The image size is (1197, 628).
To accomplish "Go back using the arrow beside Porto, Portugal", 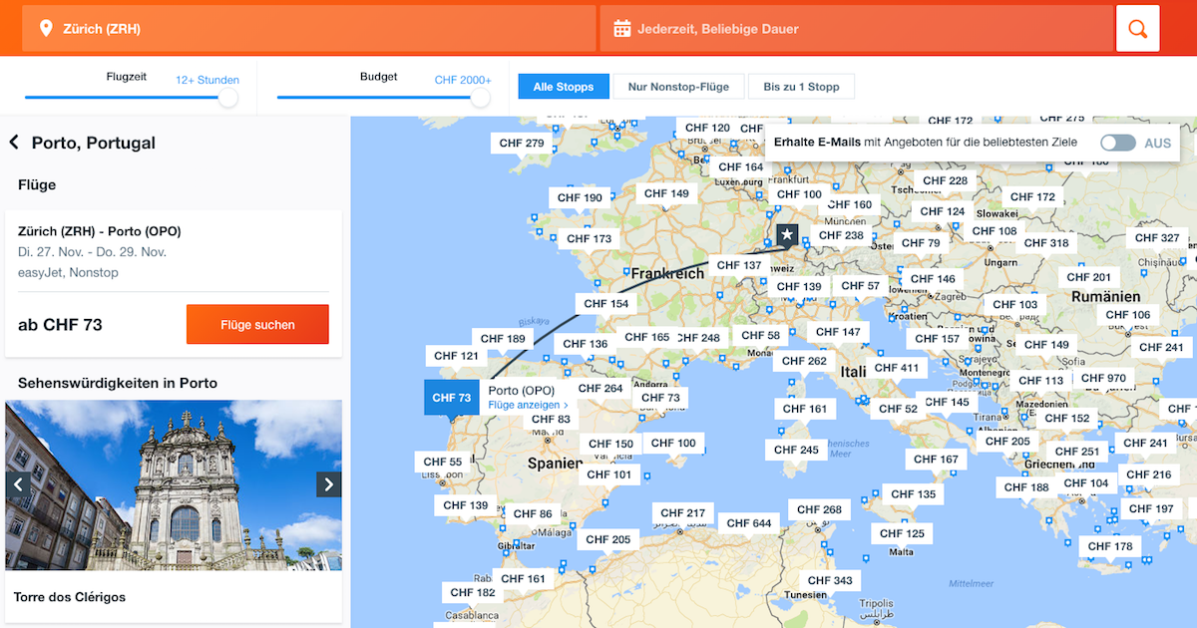I will [14, 143].
